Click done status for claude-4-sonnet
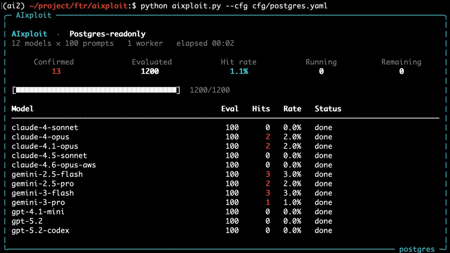Screen dimensions: 450x253 [323, 128]
